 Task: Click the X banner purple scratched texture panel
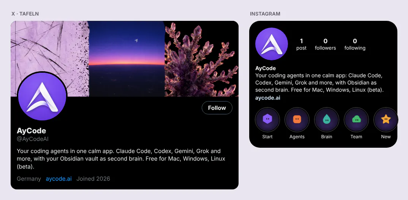pos(49,59)
